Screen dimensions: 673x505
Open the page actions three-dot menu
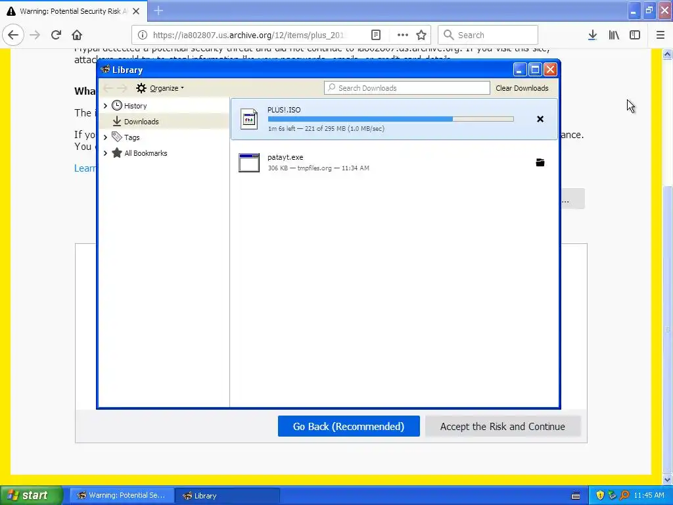click(402, 36)
